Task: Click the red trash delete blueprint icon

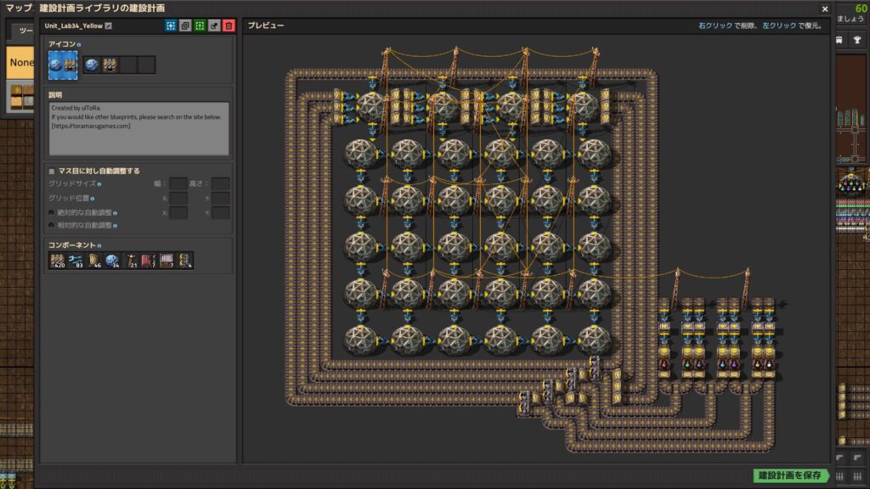Action: (x=229, y=25)
